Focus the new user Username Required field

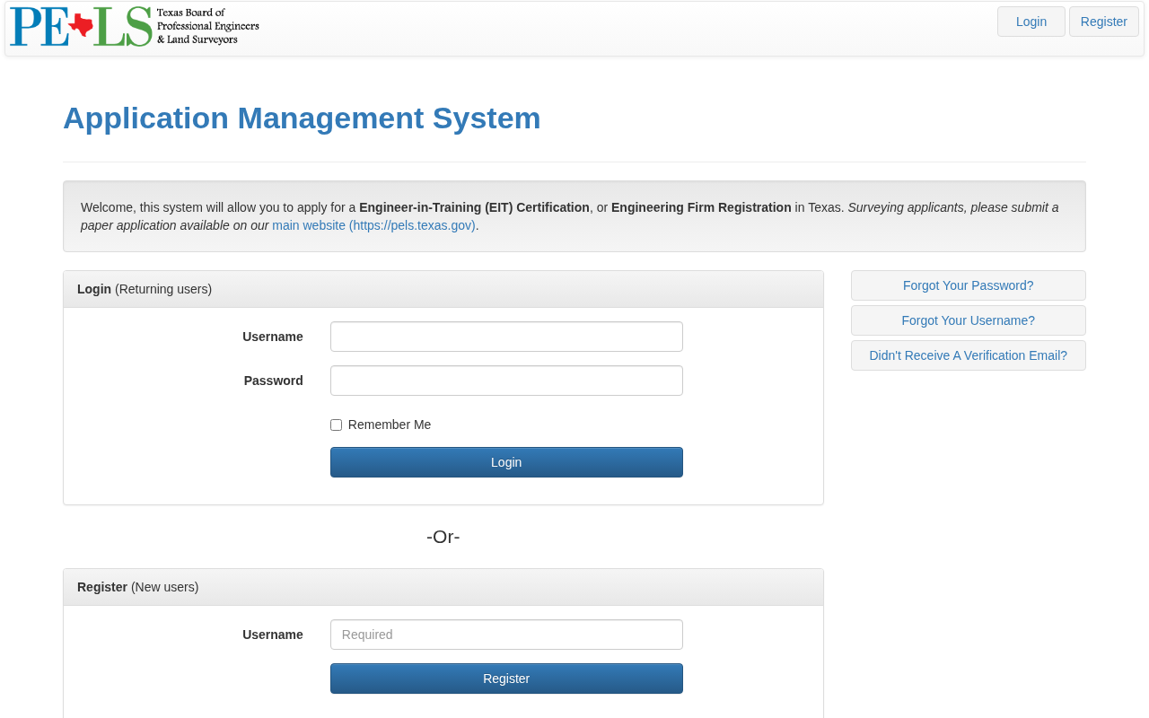[x=506, y=635]
